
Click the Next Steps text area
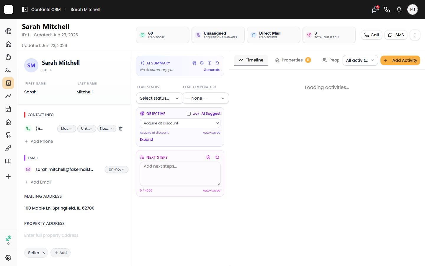click(180, 174)
